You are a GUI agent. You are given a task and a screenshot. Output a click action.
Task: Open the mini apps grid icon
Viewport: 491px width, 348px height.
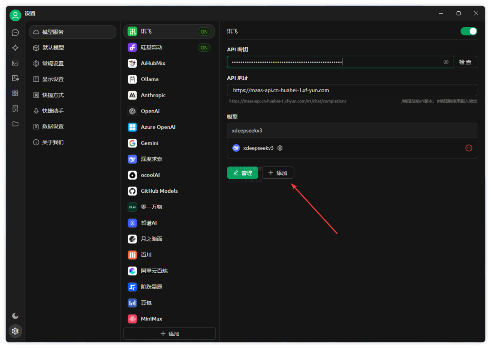click(15, 93)
